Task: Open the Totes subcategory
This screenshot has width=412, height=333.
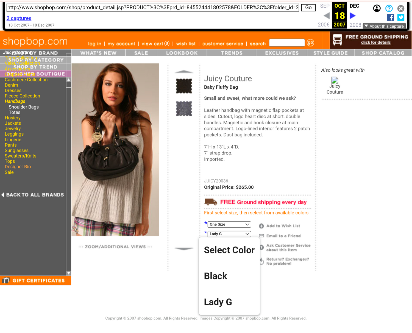Action: pyautogui.click(x=15, y=113)
